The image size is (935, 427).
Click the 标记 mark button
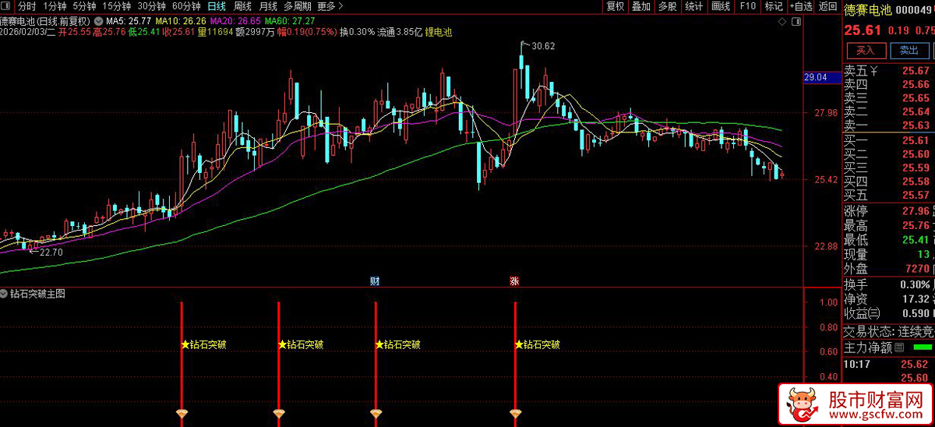point(774,6)
